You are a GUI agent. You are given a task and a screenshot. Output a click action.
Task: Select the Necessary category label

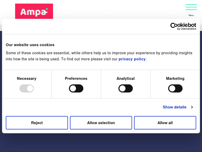tap(27, 79)
